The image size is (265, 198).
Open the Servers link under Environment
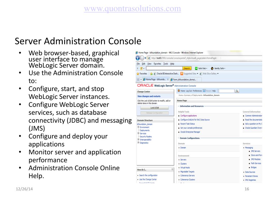coord(183,160)
